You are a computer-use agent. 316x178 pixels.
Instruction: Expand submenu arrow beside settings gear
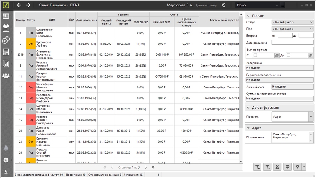[12, 160]
